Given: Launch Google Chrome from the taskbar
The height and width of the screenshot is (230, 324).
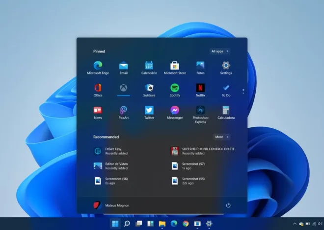Looking at the screenshot, I should pyautogui.click(x=186, y=224).
